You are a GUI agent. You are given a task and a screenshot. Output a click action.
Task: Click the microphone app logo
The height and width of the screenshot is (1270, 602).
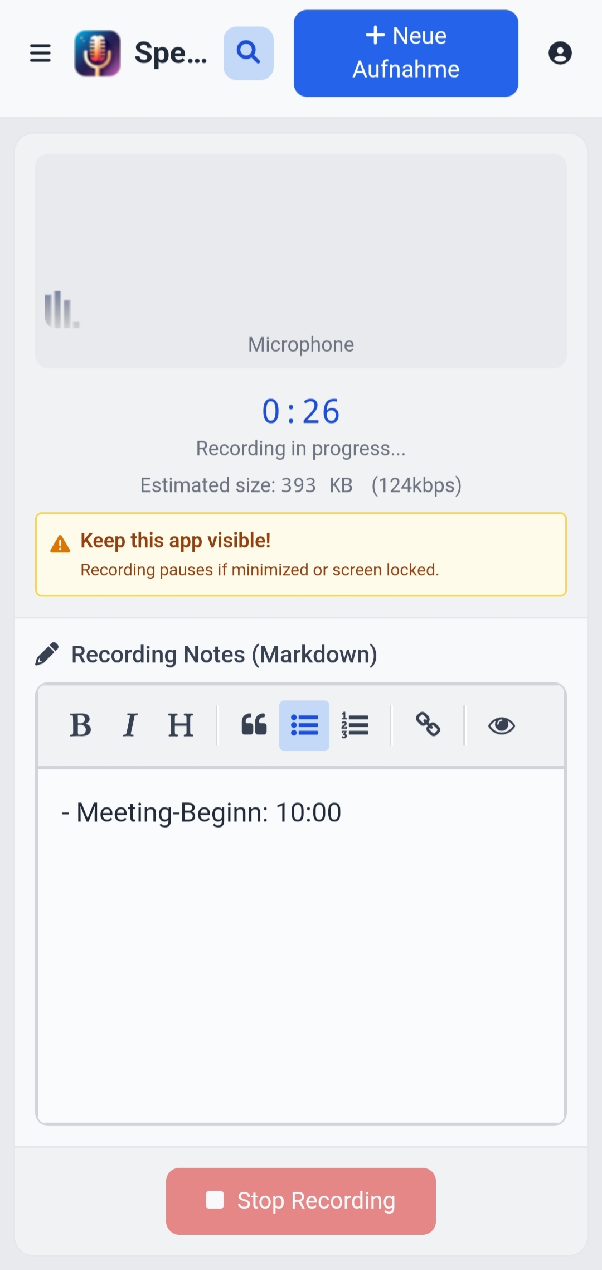pos(98,54)
